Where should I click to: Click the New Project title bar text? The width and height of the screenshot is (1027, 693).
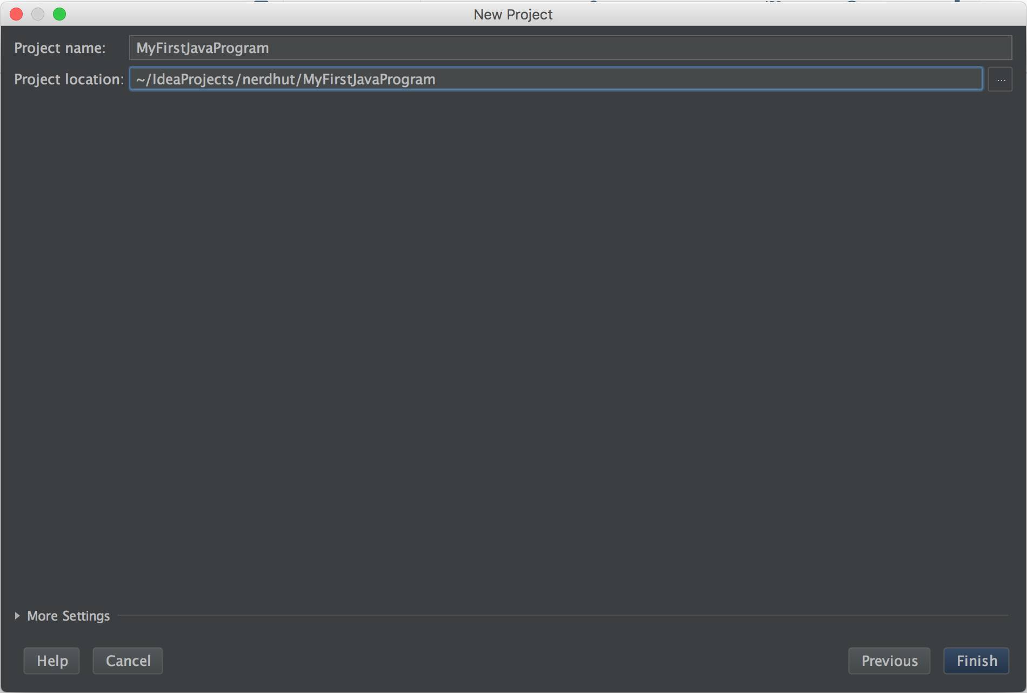[x=513, y=15]
